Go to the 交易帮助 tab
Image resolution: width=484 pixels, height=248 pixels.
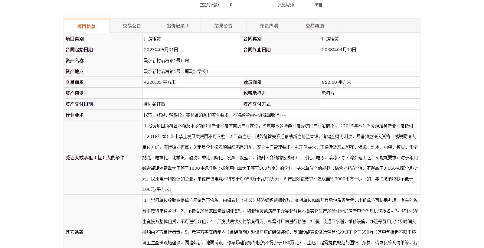[x=315, y=26]
